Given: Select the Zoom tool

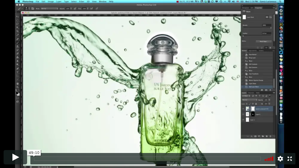Looking at the screenshot, I should pos(18,87).
